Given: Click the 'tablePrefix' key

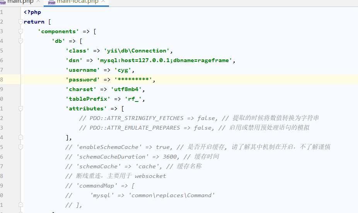Looking at the screenshot, I should tap(88, 99).
